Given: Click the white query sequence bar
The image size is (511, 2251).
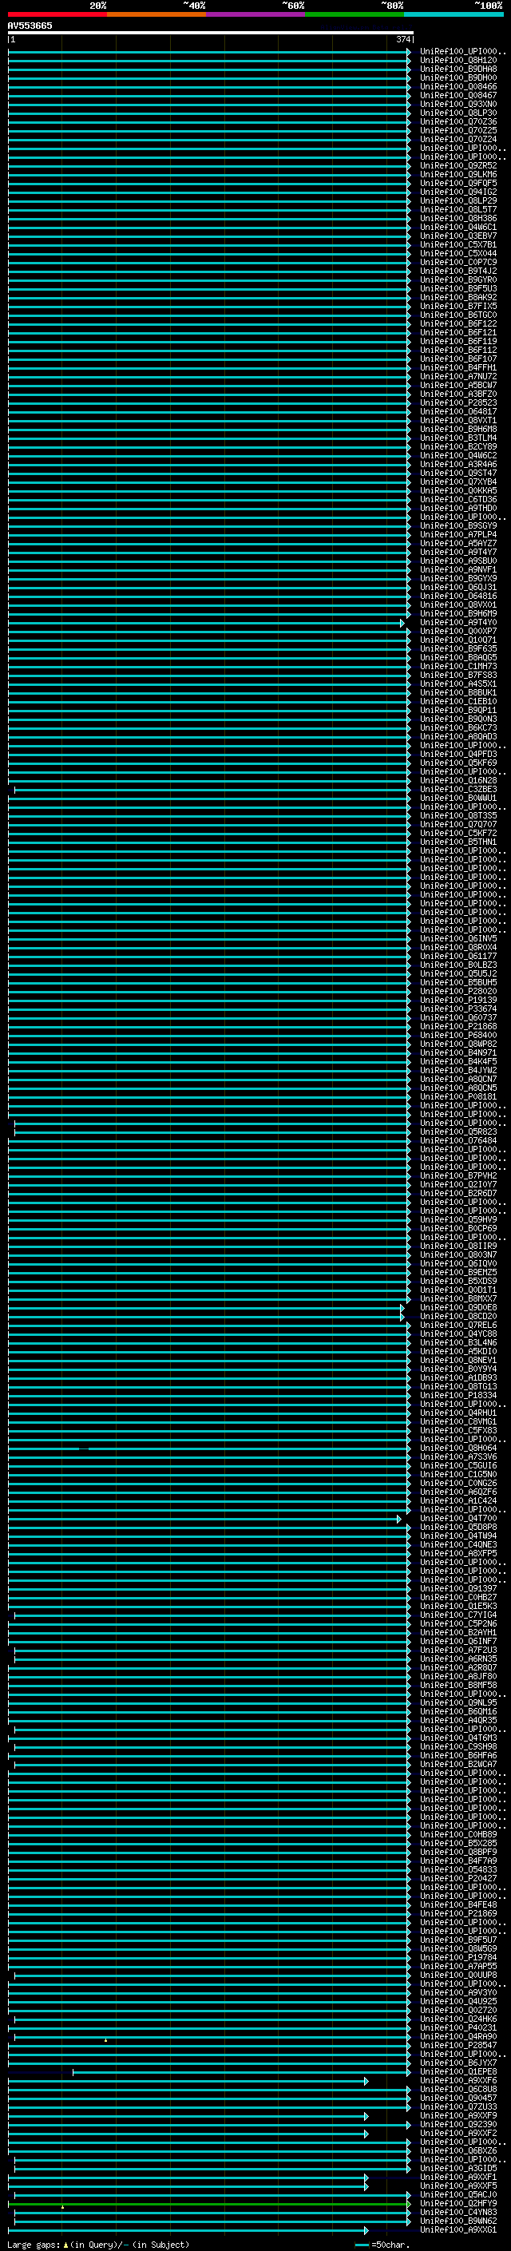Looking at the screenshot, I should [x=211, y=32].
